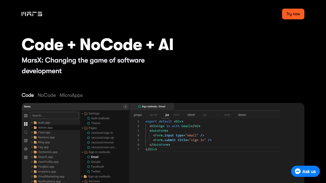The height and width of the screenshot is (183, 326).
Task: Select the Theme option under Settings
Action: tap(96, 123)
